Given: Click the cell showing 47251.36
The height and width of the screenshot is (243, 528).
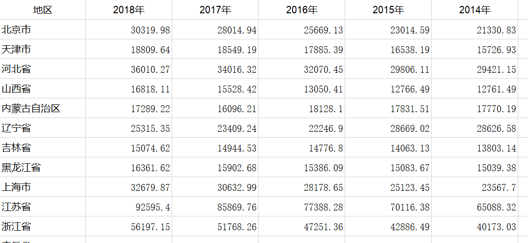Looking at the screenshot, I should 323,227.
